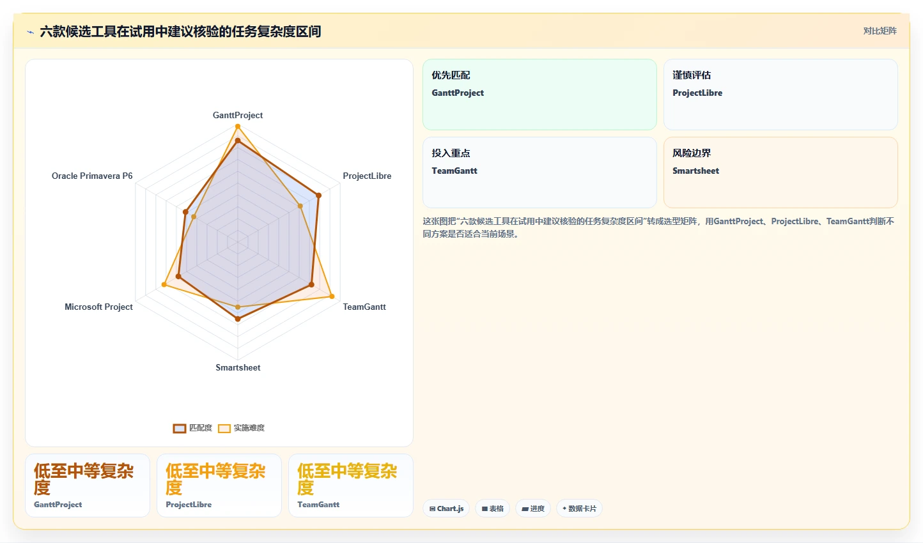This screenshot has height=543, width=923.
Task: Click the 匹配度 legend label text
Action: tap(201, 428)
